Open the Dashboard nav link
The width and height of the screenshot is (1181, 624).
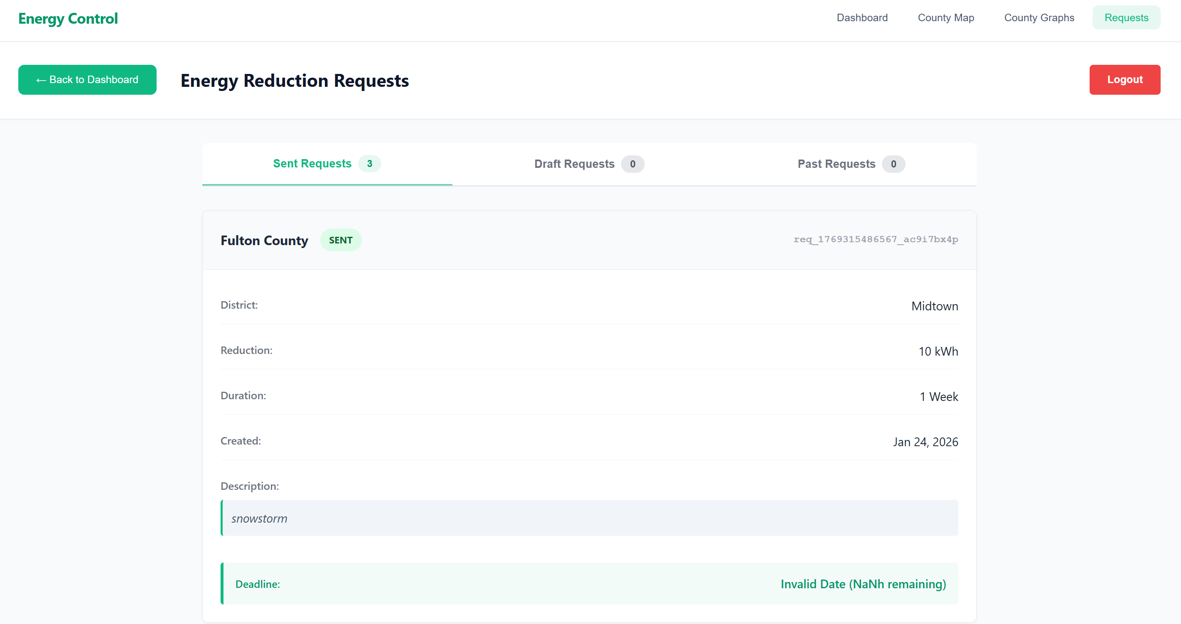click(862, 18)
